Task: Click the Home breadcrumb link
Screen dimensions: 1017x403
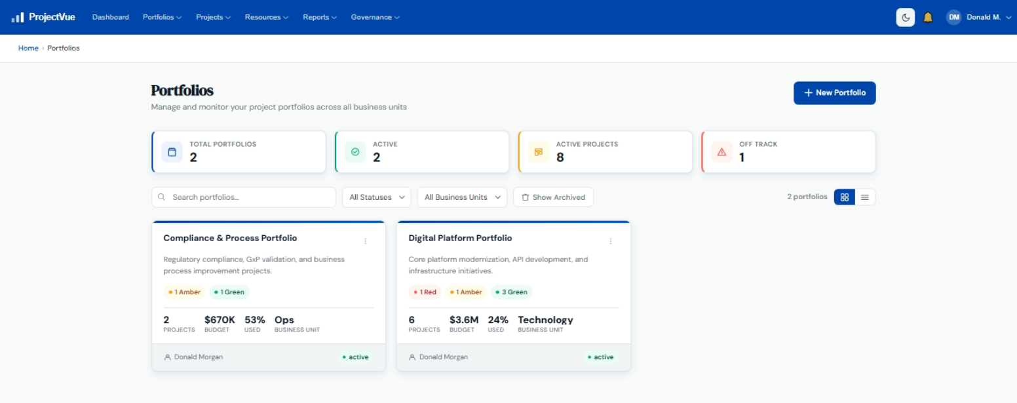Action: tap(28, 48)
